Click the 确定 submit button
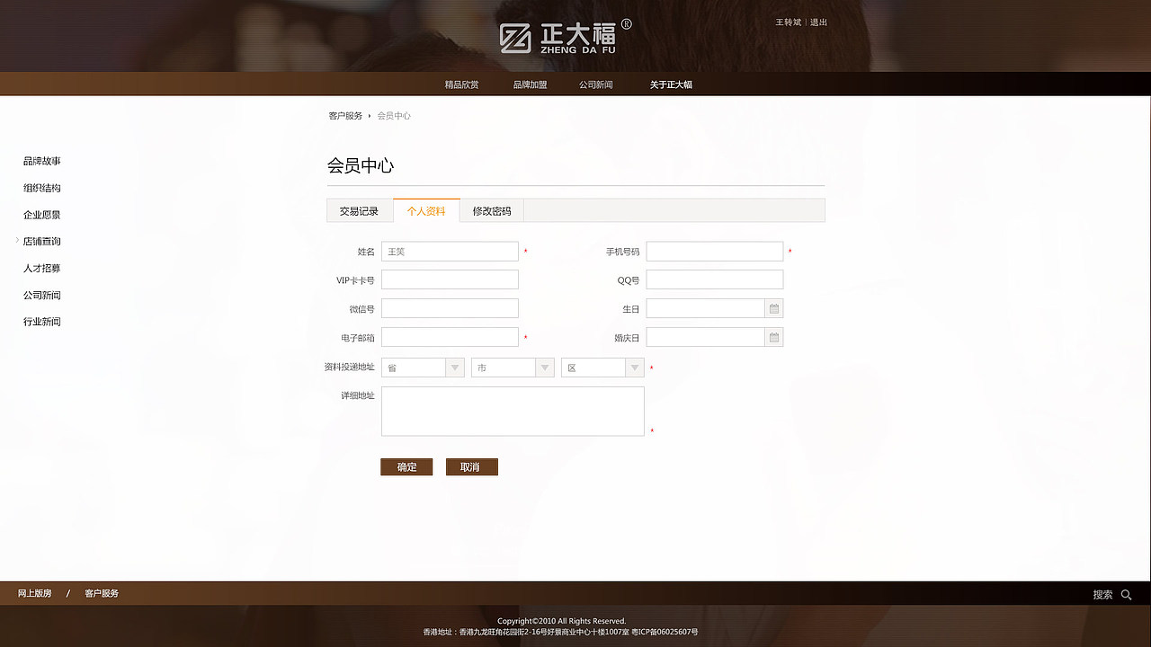Screen dimensions: 1151x647 (406, 466)
